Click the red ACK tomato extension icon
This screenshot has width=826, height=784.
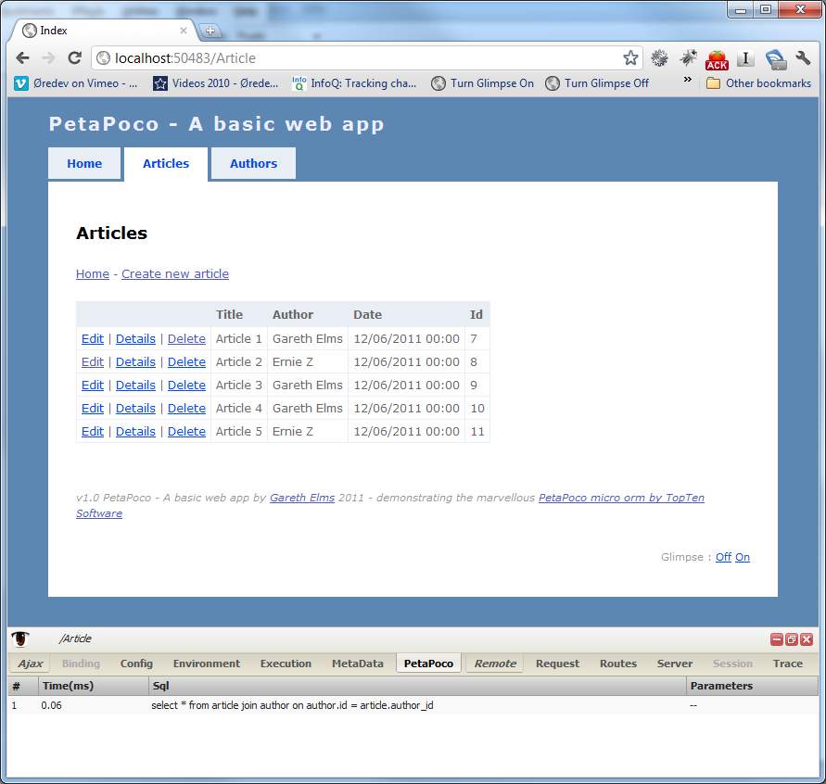coord(717,59)
